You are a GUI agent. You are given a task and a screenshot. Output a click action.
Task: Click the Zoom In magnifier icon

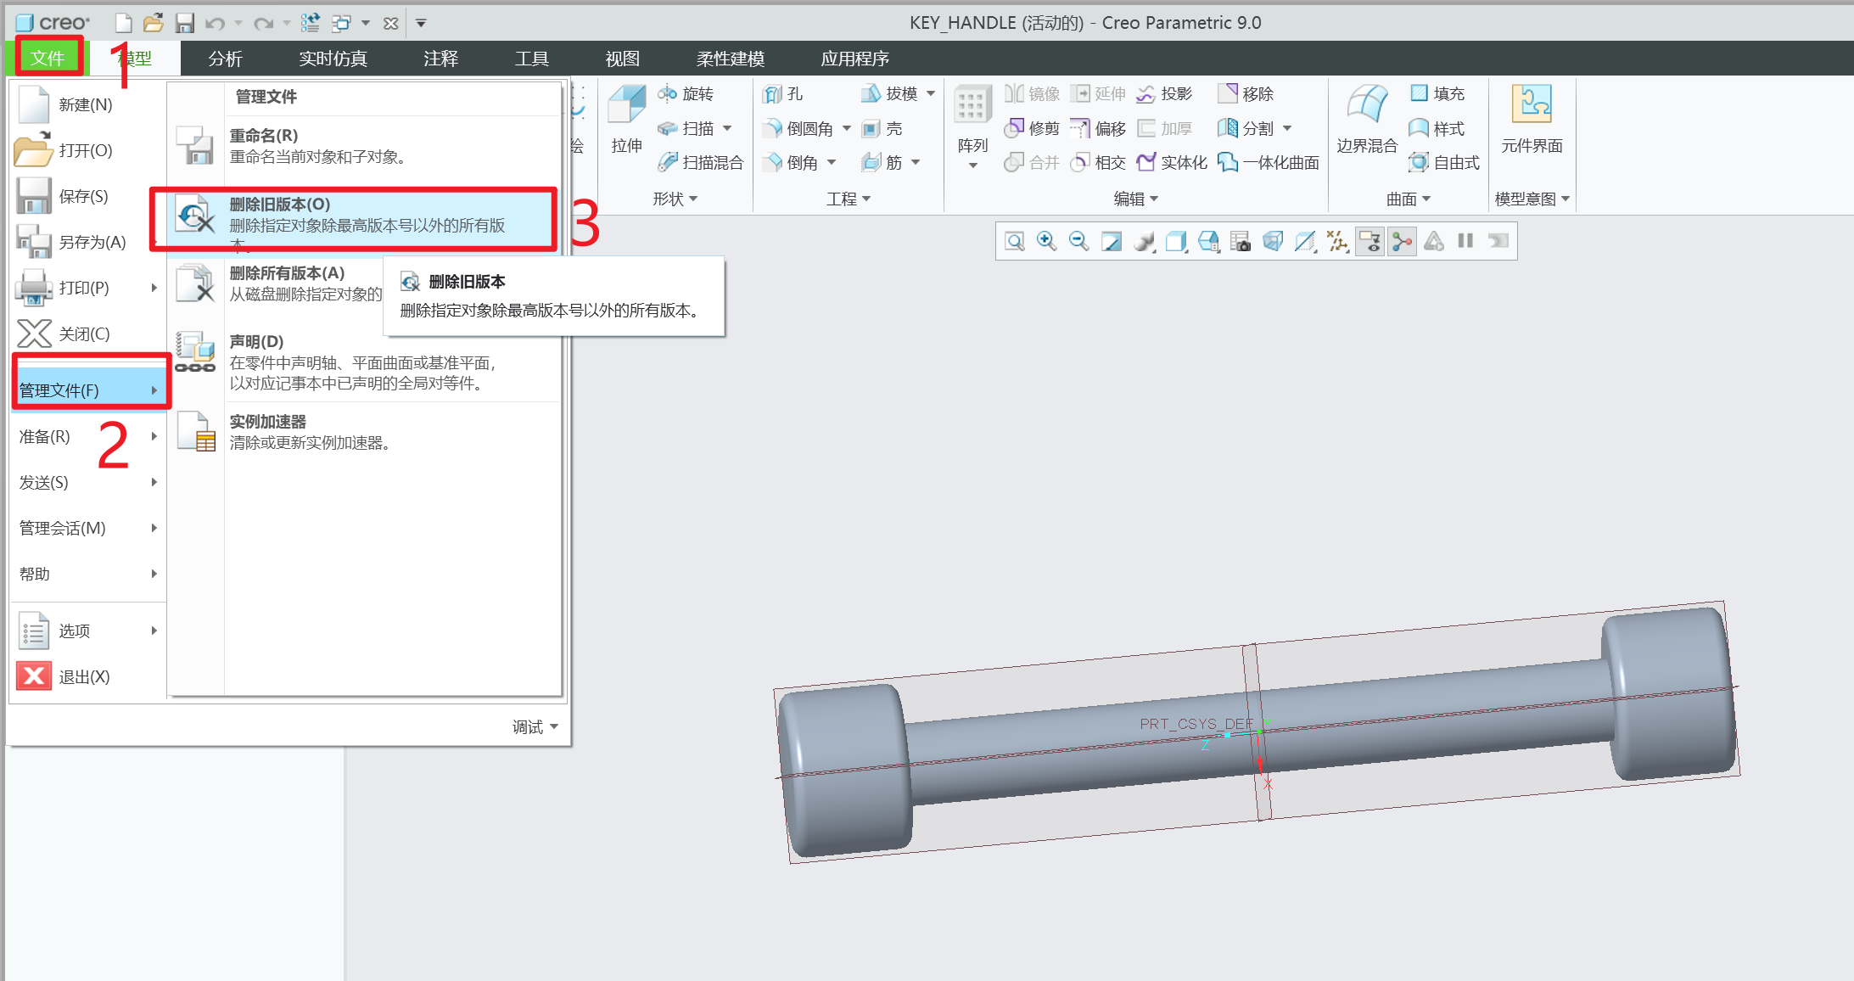pos(1046,242)
